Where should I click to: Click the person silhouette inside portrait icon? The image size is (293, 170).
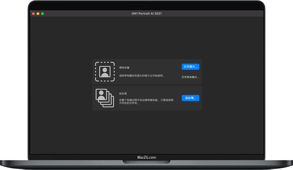click(x=105, y=71)
